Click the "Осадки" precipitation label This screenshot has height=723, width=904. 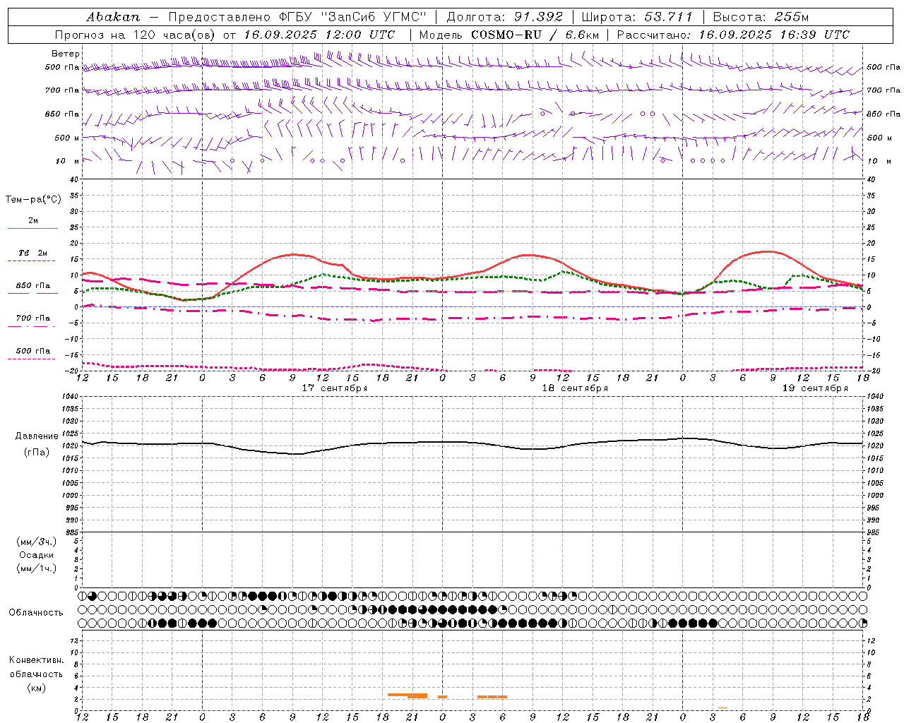[37, 555]
